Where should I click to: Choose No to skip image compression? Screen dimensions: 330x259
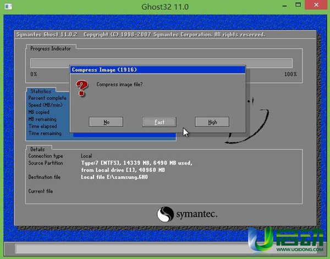106,122
